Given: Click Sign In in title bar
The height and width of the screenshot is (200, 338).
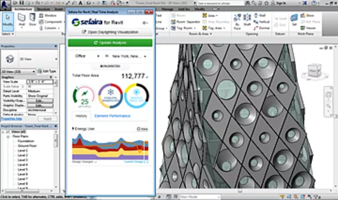Looking at the screenshot, I should [x=279, y=3].
